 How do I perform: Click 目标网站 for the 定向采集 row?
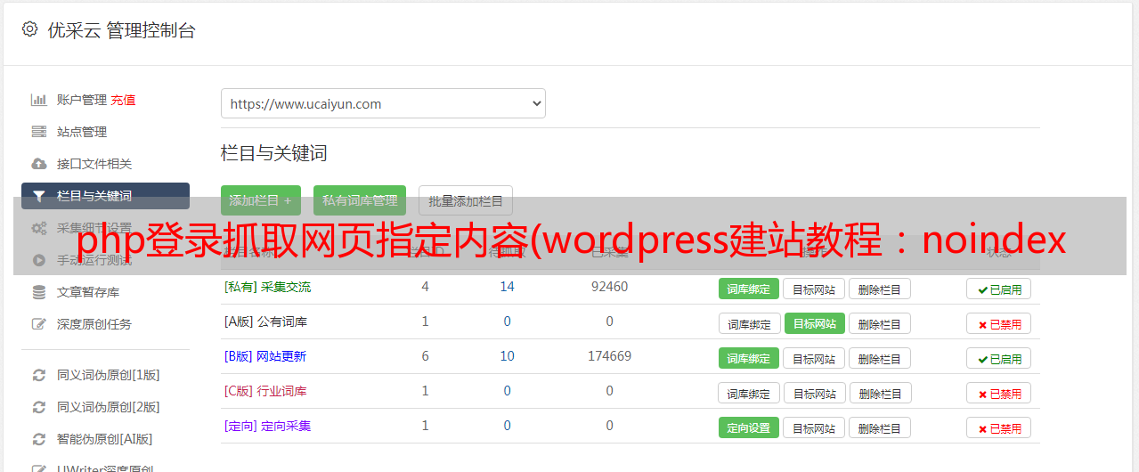pyautogui.click(x=814, y=427)
